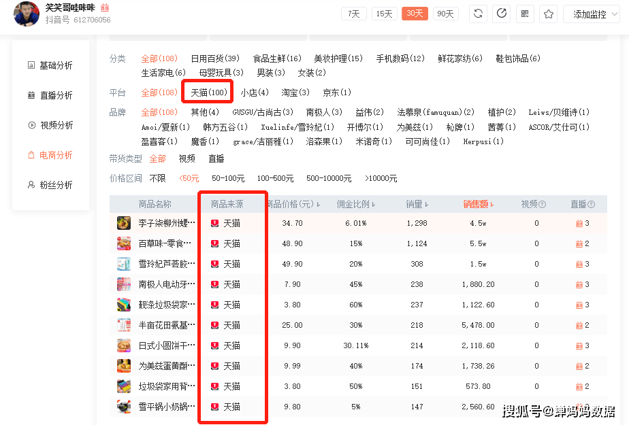Click the star favorite icon

coord(549,14)
